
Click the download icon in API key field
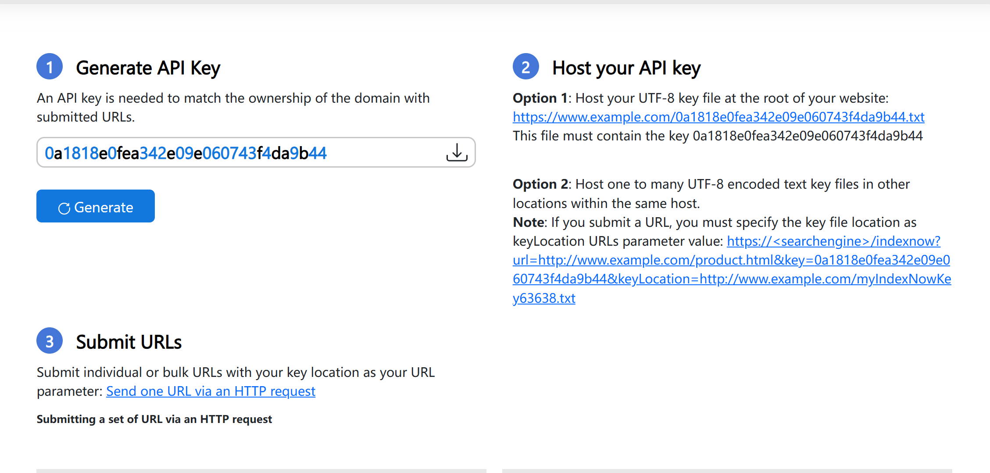[457, 152]
